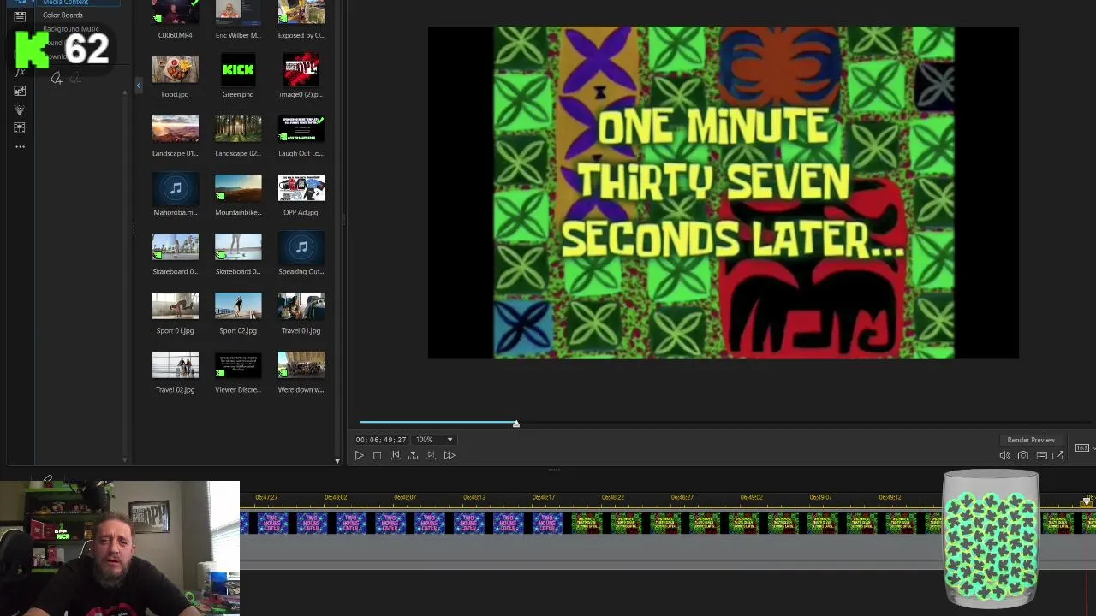Select the Mahoroba music file

pos(176,188)
